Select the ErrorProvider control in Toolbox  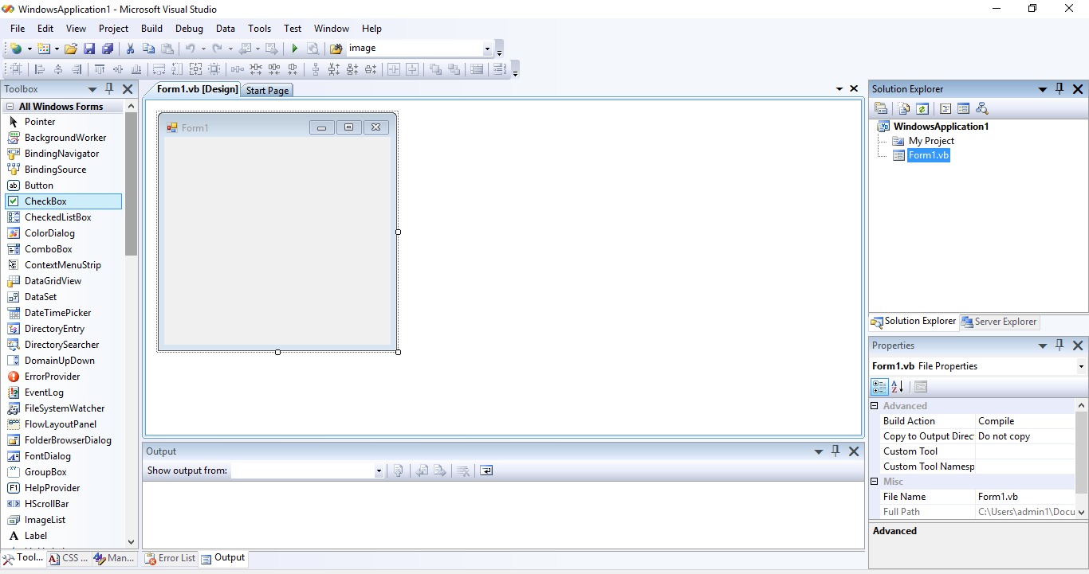64,377
